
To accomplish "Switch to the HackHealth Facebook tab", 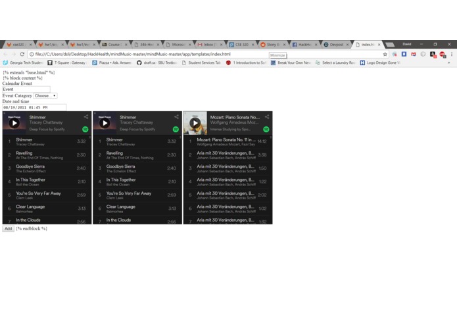I will coord(304,45).
